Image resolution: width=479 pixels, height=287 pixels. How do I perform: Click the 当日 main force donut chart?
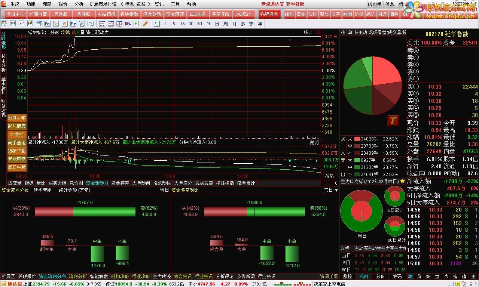(x=361, y=211)
